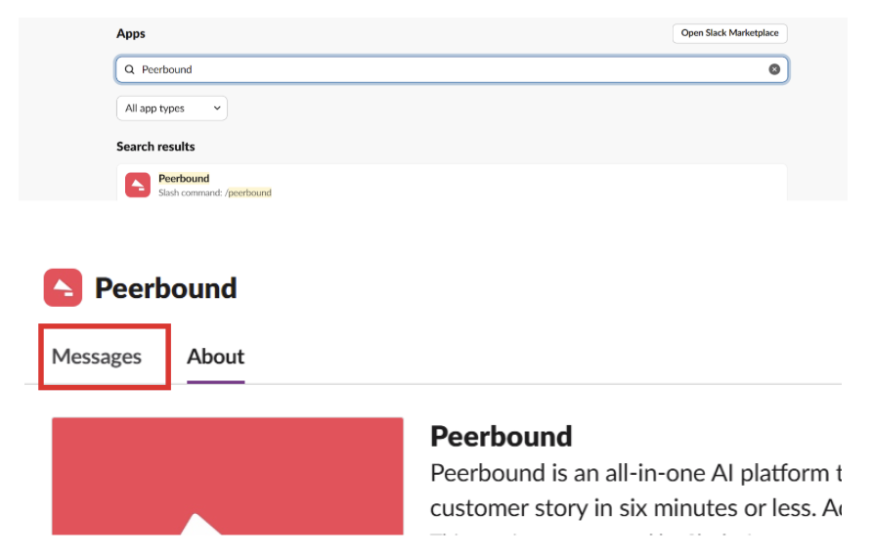Click the large Peerbound app title text

coord(165,288)
